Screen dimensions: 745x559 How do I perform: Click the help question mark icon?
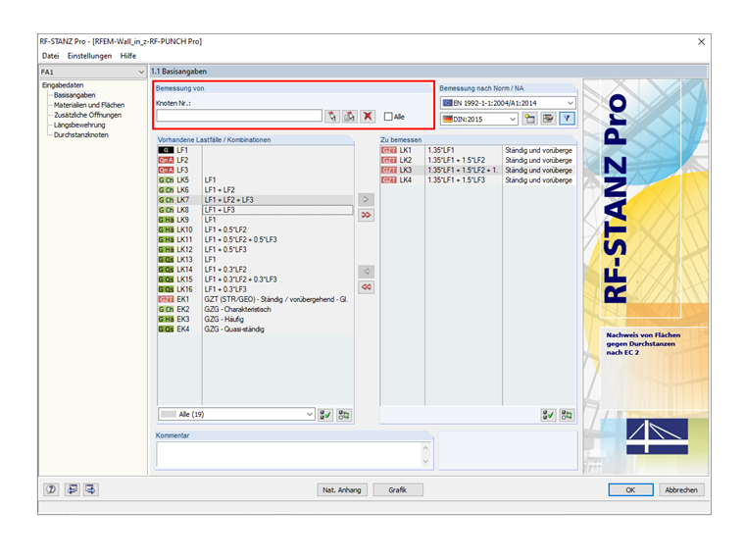coord(51,489)
